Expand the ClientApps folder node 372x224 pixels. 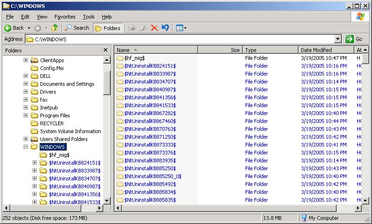26,60
